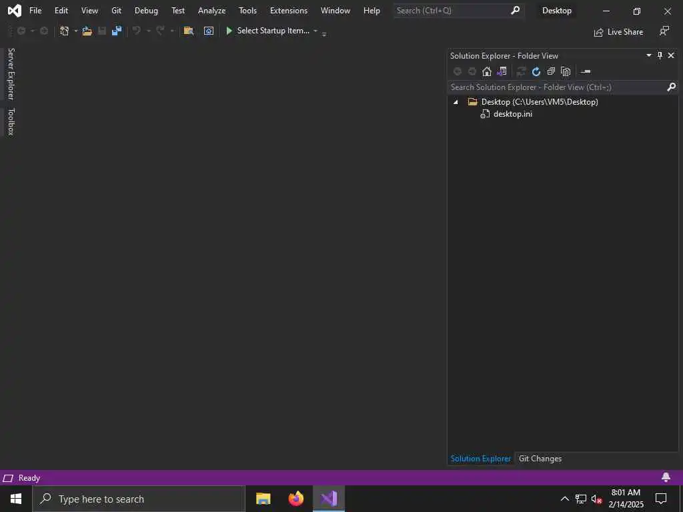The image size is (683, 512).
Task: Open the New Item dropdown arrow
Action: pos(76,31)
